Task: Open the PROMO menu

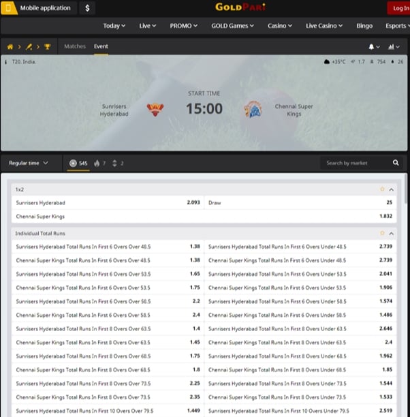Action: point(183,26)
